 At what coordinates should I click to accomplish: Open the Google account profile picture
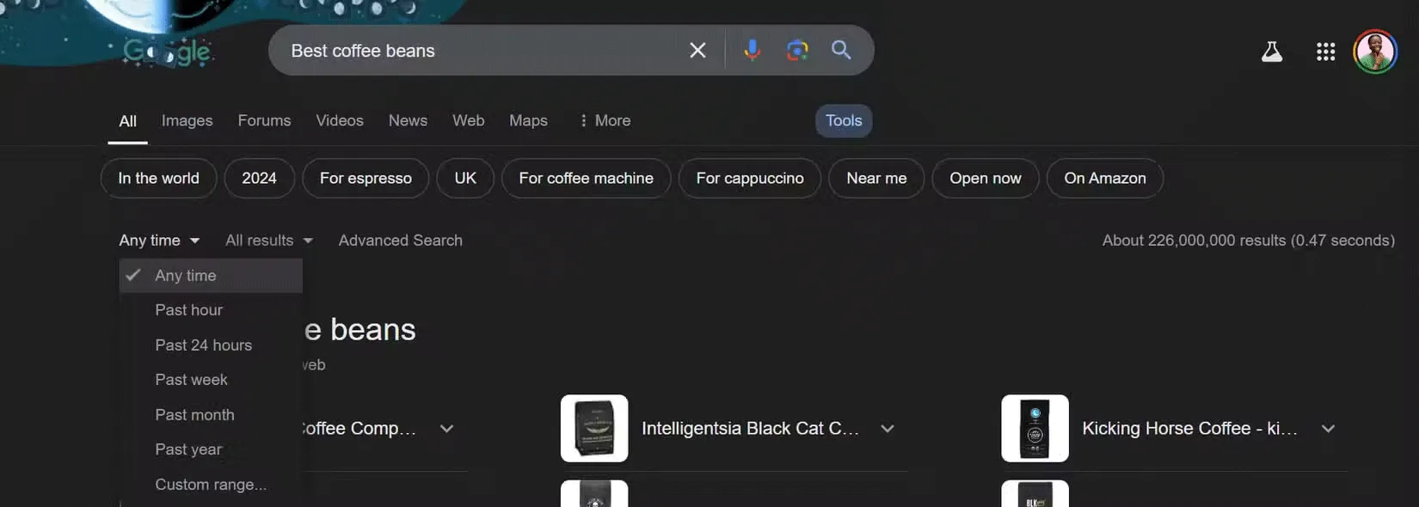[x=1374, y=52]
